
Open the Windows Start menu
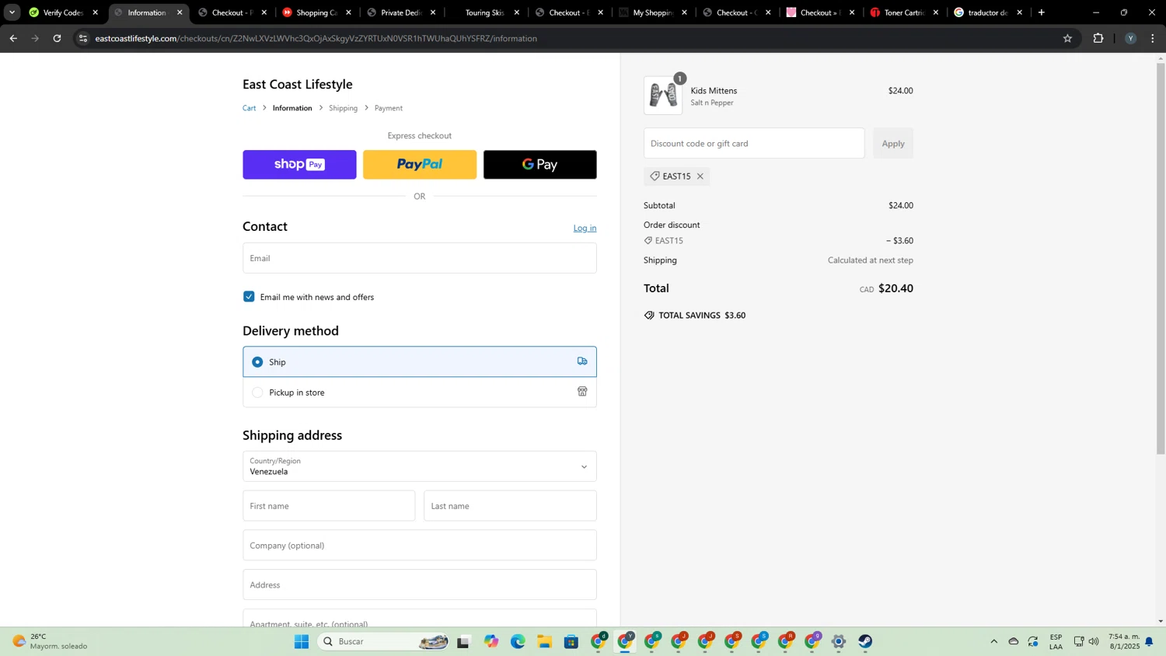pyautogui.click(x=302, y=641)
